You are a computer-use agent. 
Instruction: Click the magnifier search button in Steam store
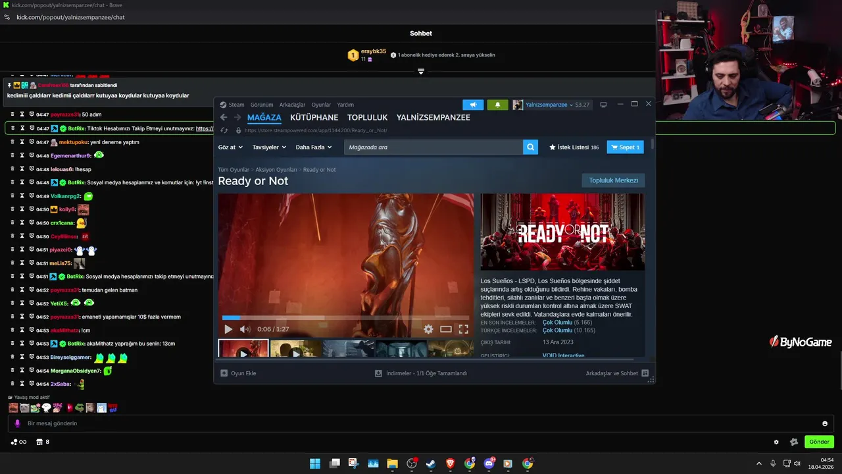click(530, 147)
